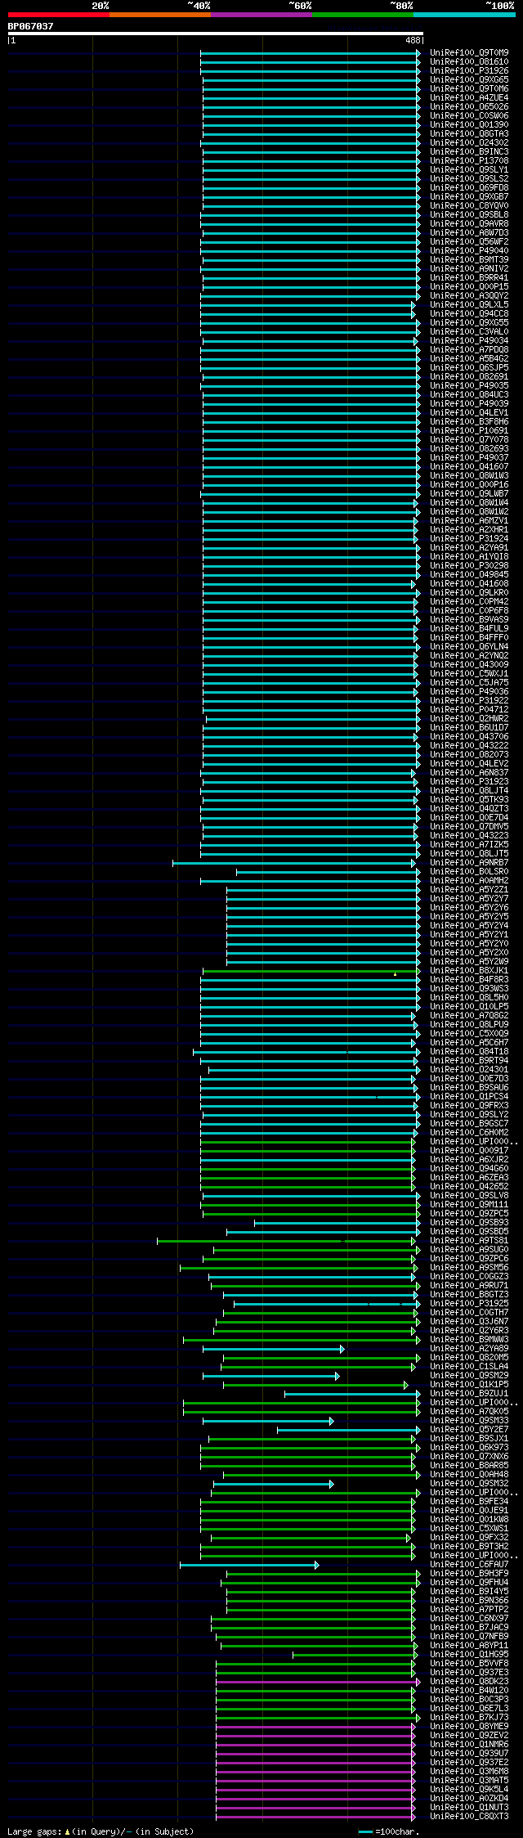Select the UniRef100_O24301 label

pos(469,1070)
